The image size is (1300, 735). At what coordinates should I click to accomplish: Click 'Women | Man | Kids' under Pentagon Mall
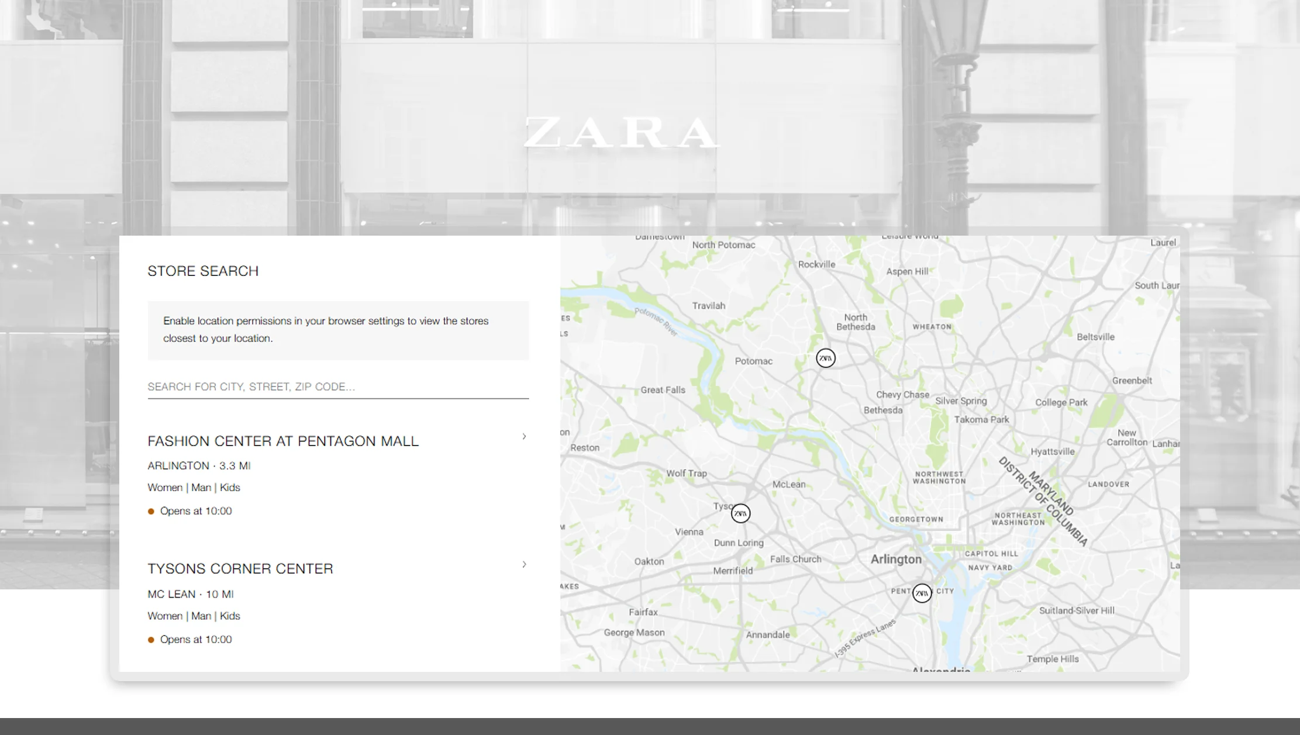(194, 488)
